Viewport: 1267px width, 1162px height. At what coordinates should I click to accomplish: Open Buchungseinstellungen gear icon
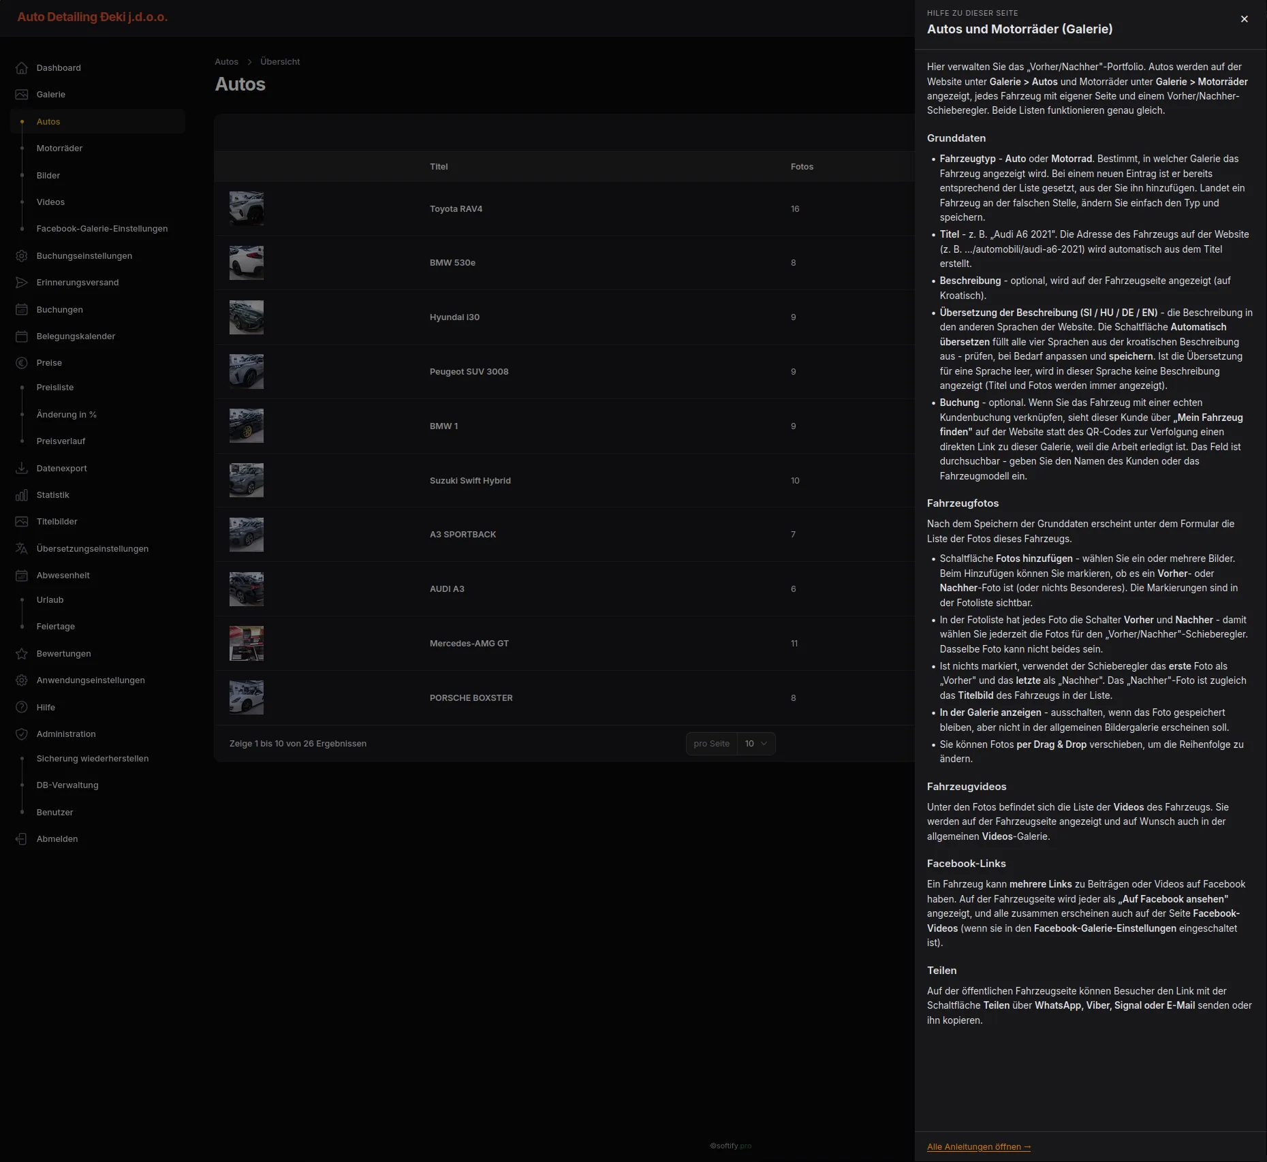click(x=22, y=256)
